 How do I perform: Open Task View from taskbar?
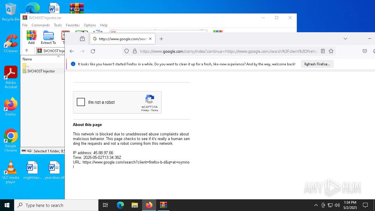tap(105, 205)
